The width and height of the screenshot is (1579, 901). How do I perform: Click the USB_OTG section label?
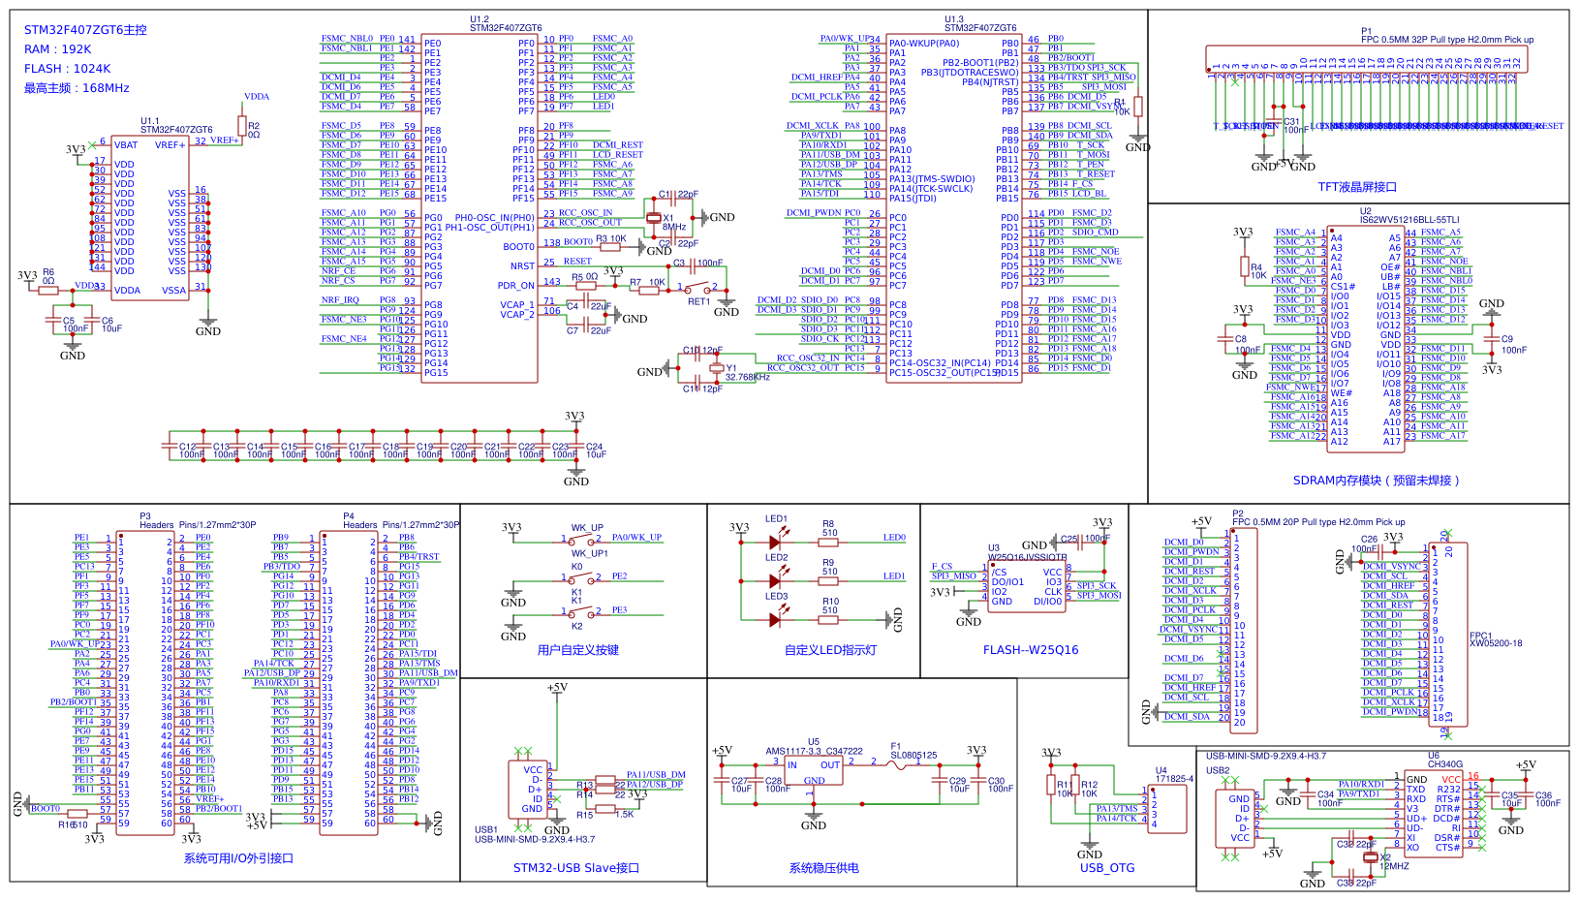(x=1107, y=868)
